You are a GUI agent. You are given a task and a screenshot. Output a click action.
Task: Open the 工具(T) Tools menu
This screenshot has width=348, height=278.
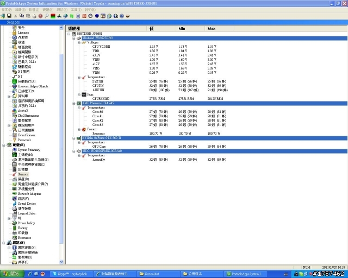point(76,10)
